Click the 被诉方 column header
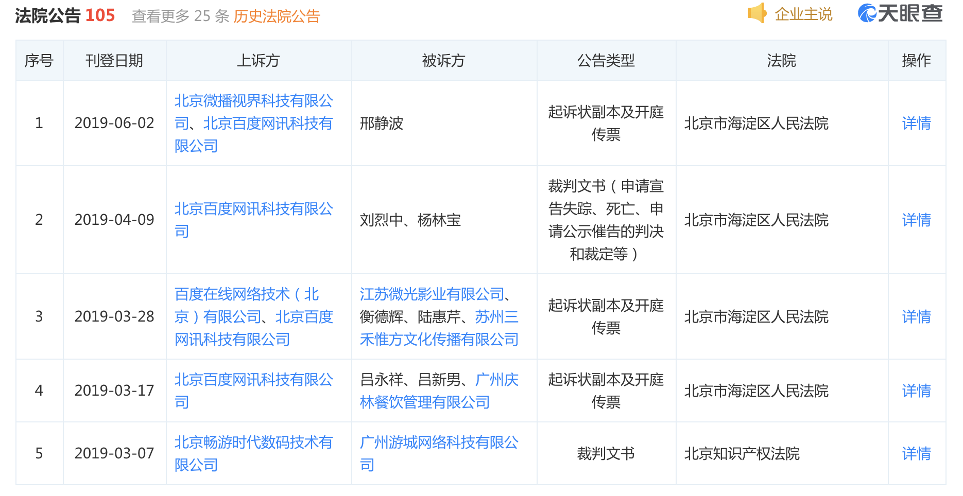963x496 pixels. pos(444,61)
